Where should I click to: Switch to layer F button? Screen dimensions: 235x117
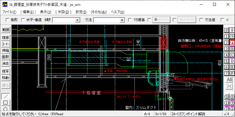(232, 73)
